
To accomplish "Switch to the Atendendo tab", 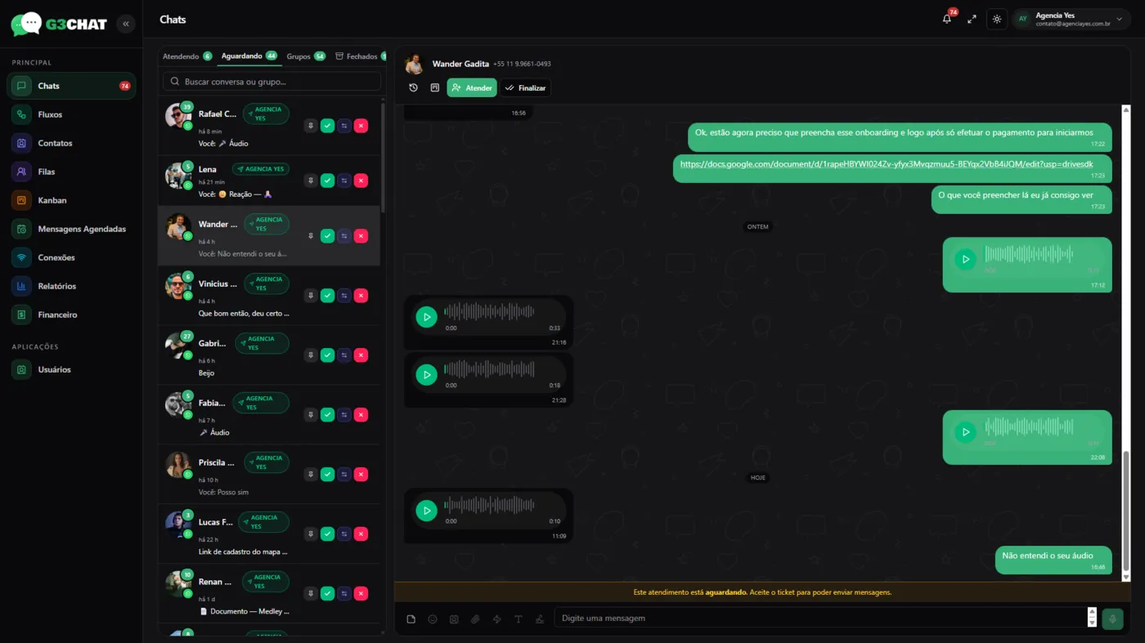I will (x=187, y=56).
